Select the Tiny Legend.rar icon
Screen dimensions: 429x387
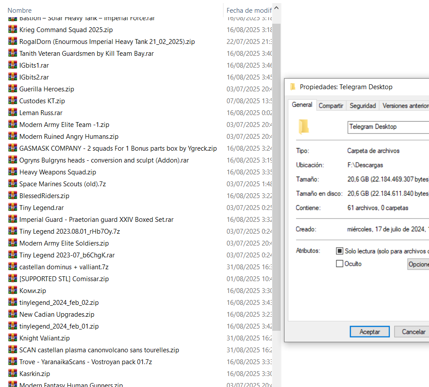13,207
